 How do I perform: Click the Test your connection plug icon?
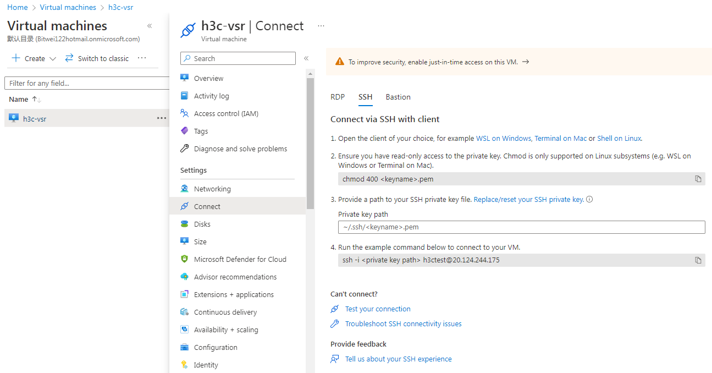click(x=335, y=309)
